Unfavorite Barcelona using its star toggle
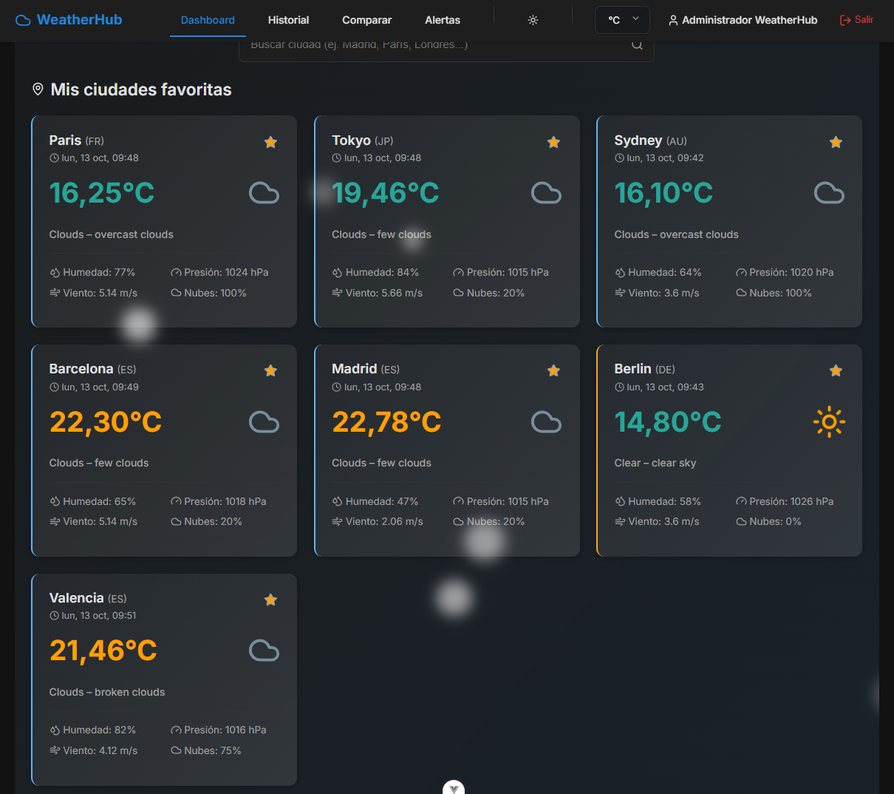 [x=270, y=370]
